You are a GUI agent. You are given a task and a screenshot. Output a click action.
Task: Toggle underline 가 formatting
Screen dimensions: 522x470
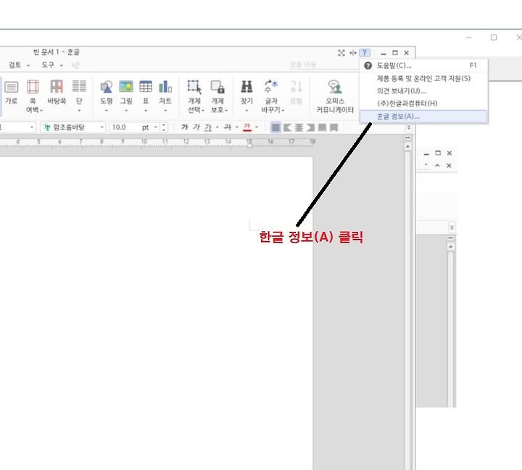click(208, 127)
